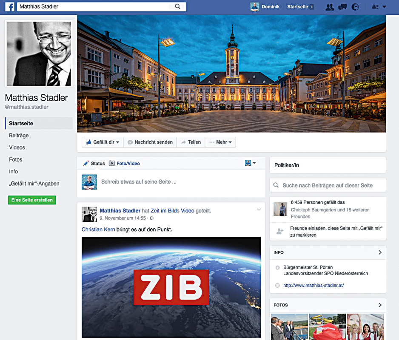Open Matthias Stadler's profile picture
This screenshot has height=340, width=399.
click(39, 54)
